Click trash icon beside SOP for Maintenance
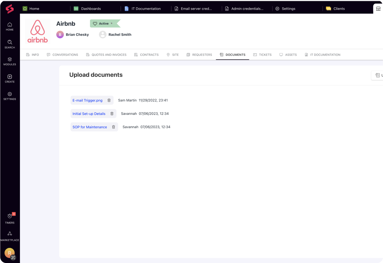 114,127
